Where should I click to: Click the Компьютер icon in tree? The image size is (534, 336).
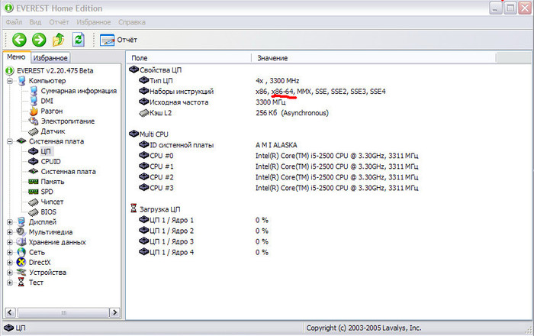pos(21,81)
